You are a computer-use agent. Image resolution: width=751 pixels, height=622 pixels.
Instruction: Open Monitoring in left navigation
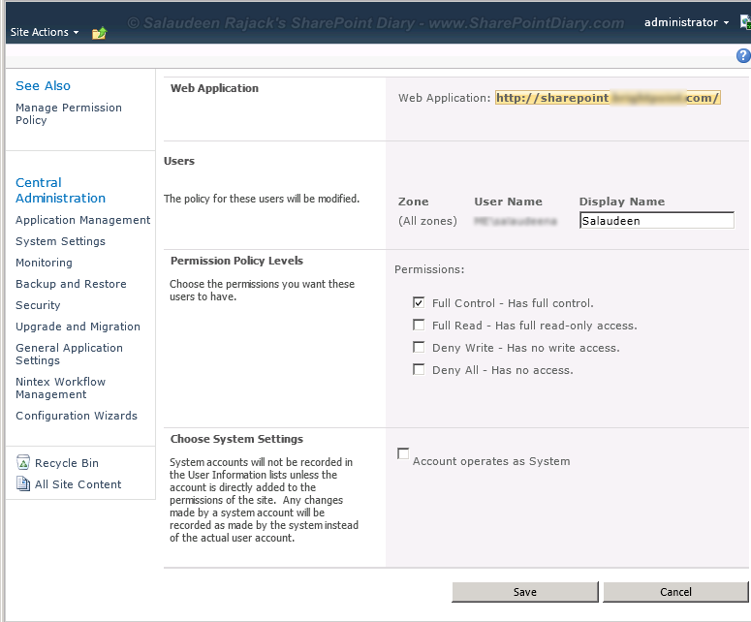(44, 263)
